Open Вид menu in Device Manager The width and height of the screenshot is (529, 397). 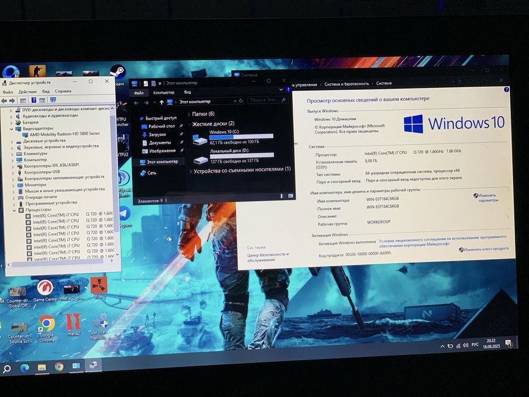pos(46,91)
